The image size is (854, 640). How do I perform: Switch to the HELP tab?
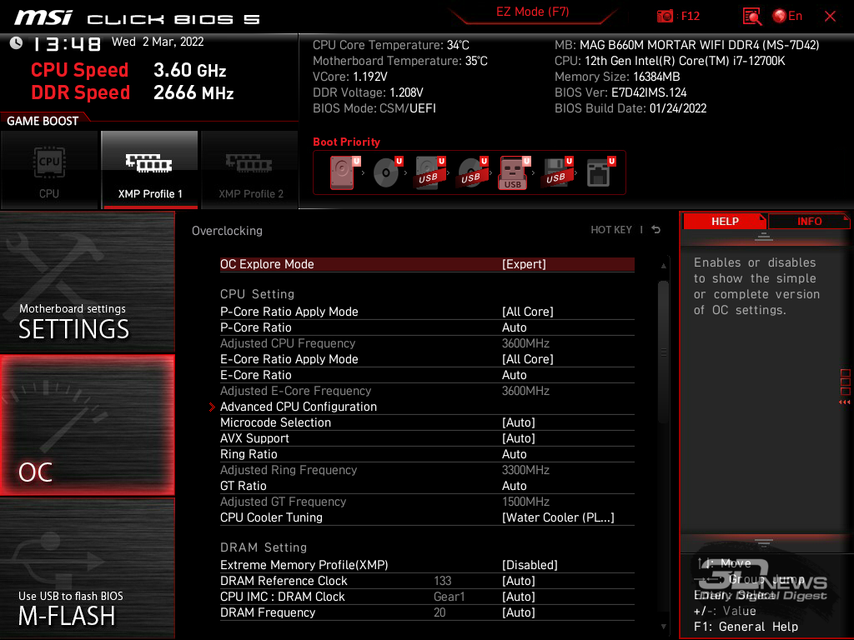725,221
